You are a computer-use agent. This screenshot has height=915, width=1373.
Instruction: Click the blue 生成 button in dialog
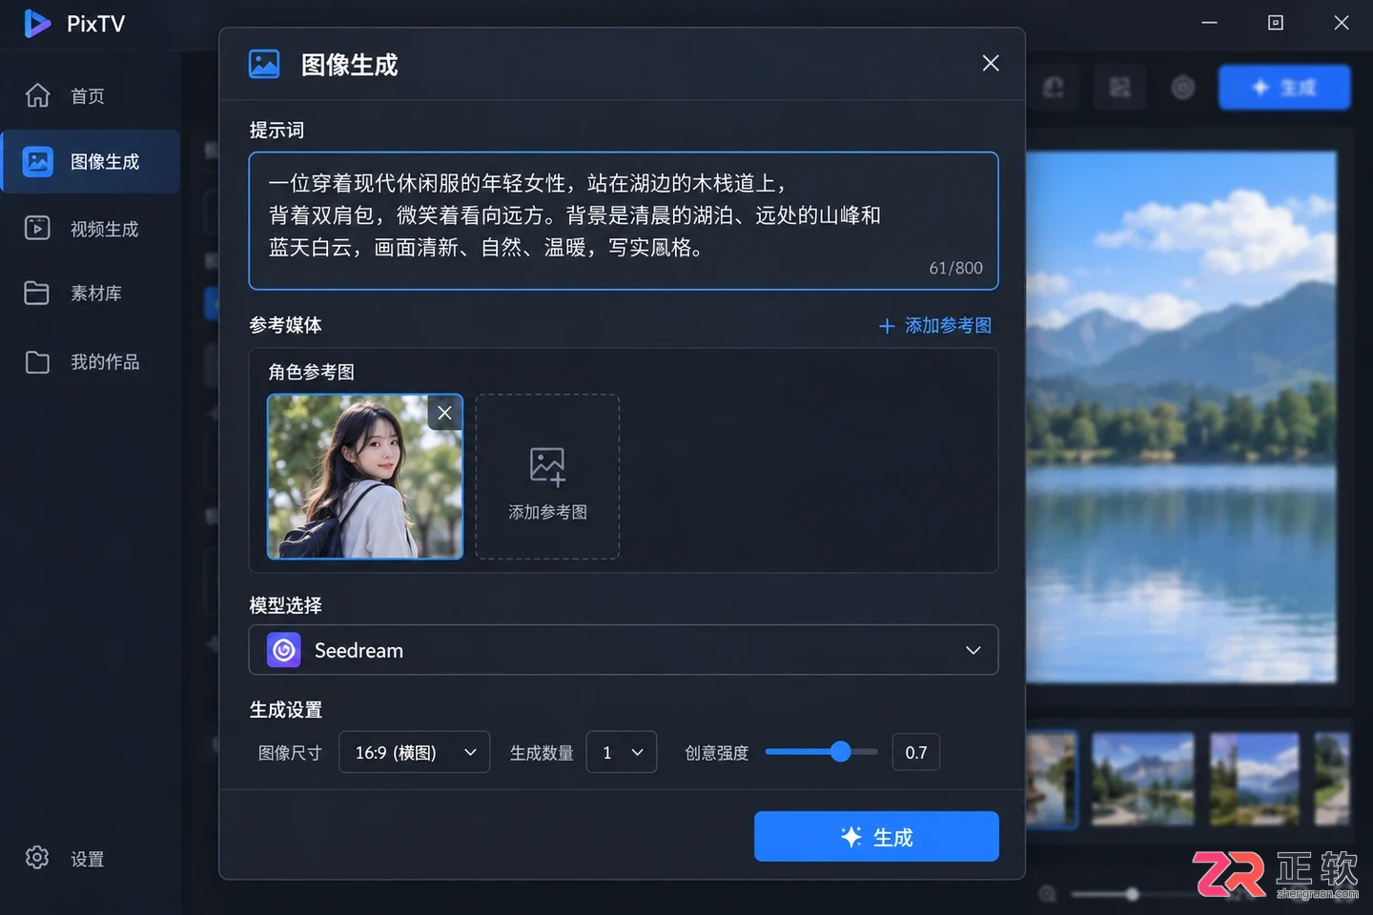coord(876,837)
